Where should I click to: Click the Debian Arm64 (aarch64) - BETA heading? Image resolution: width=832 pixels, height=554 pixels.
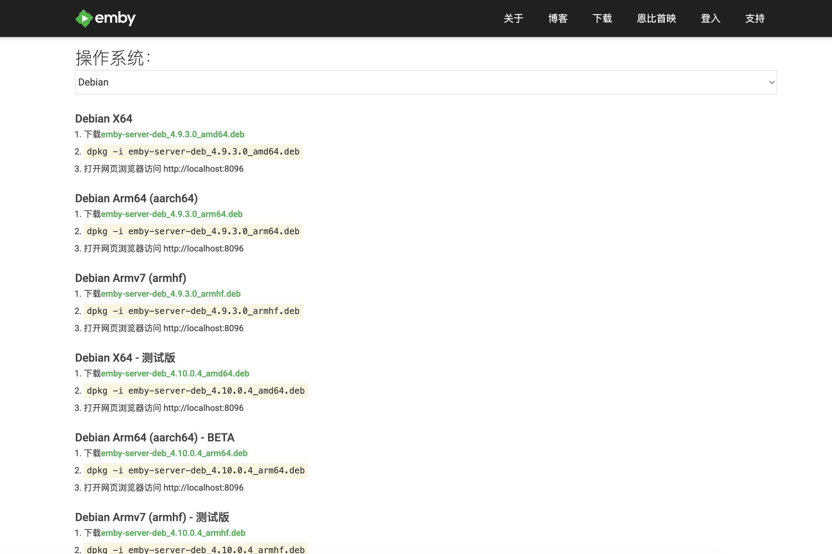point(155,437)
